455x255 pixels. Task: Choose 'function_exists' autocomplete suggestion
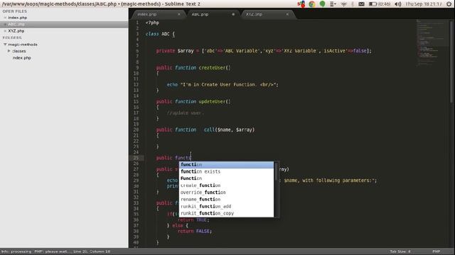(226, 171)
